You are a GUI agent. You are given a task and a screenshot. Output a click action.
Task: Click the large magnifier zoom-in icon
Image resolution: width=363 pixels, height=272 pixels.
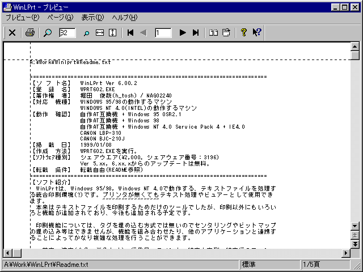coord(48,33)
